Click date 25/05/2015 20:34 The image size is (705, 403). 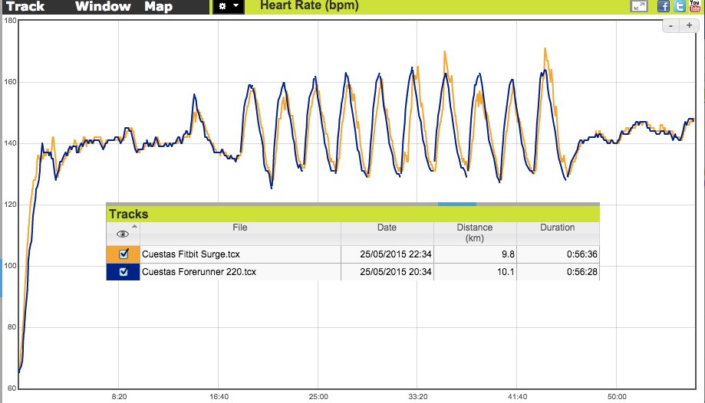396,272
